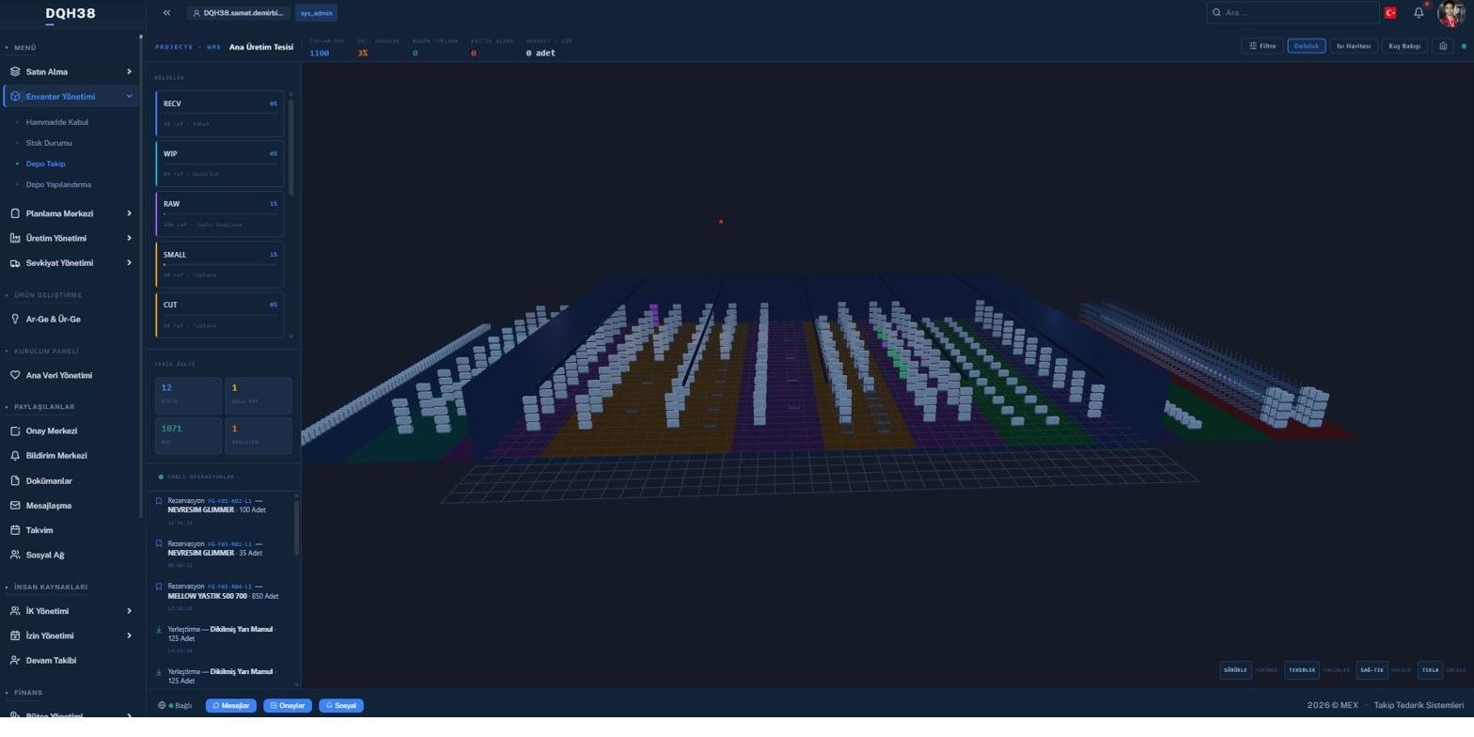Image resolution: width=1474 pixels, height=737 pixels.
Task: Click into the Ara search field
Action: point(1292,13)
